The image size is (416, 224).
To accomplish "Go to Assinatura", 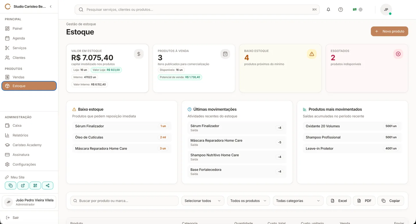I will pos(29,155).
